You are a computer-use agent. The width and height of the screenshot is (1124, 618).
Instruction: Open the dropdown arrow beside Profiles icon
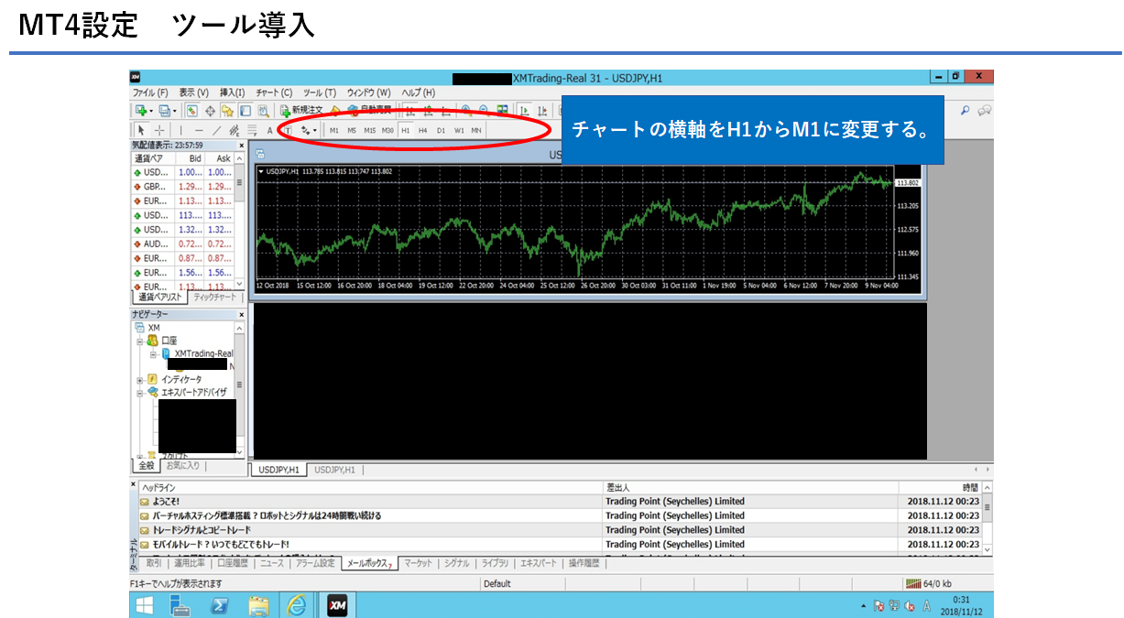click(x=175, y=112)
